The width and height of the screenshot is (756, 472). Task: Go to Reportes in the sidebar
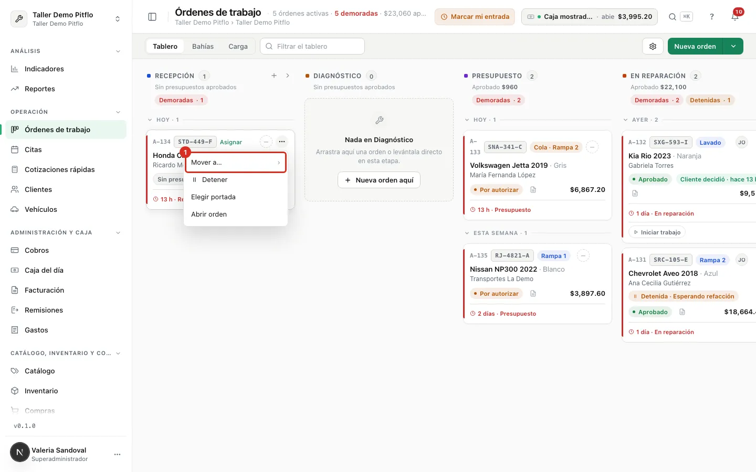66,89
